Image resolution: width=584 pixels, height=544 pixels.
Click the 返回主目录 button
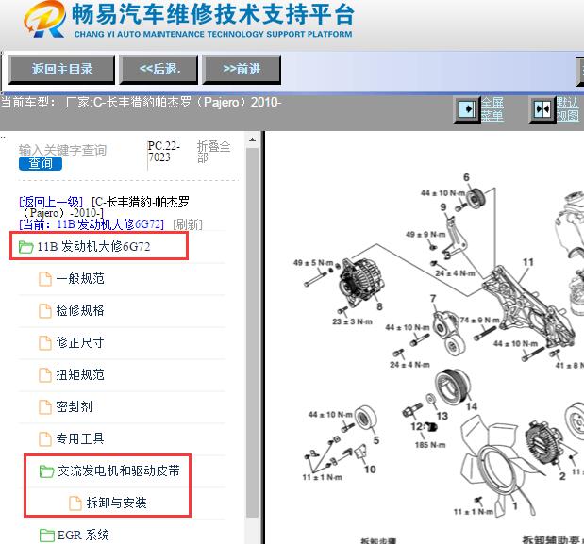(61, 69)
